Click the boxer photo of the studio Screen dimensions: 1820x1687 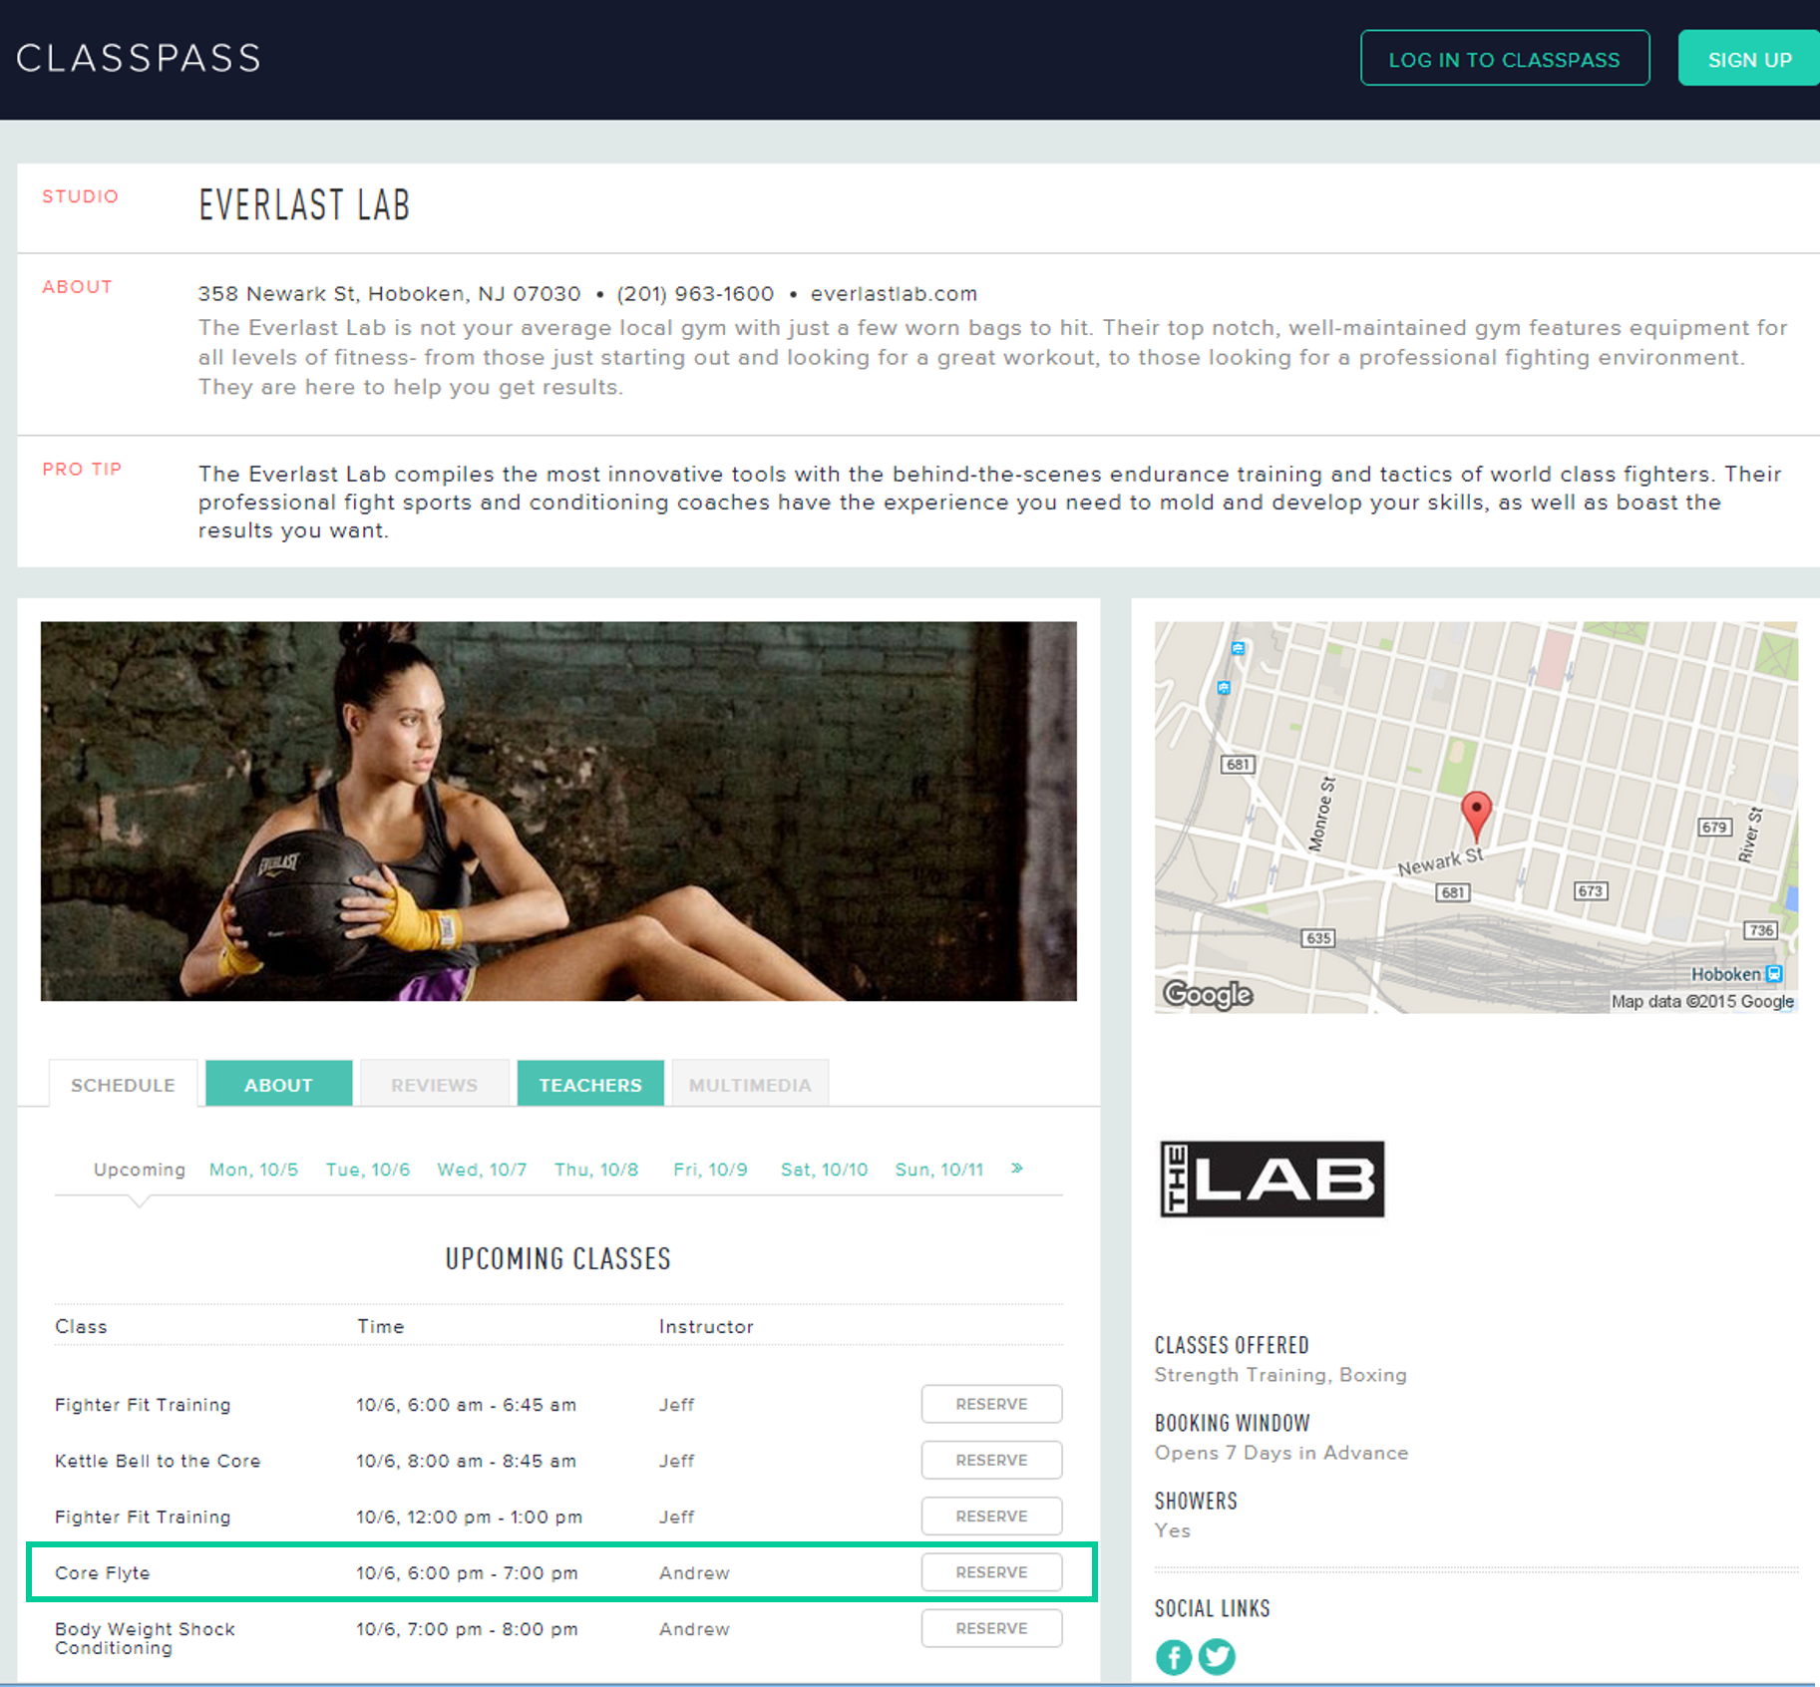point(558,811)
